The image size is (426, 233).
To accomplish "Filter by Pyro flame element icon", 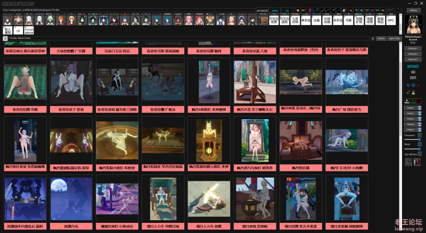I will coord(350,10).
